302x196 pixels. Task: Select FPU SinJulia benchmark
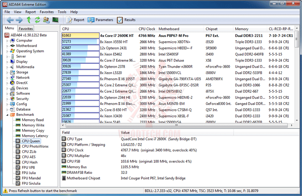pyautogui.click(x=29, y=183)
